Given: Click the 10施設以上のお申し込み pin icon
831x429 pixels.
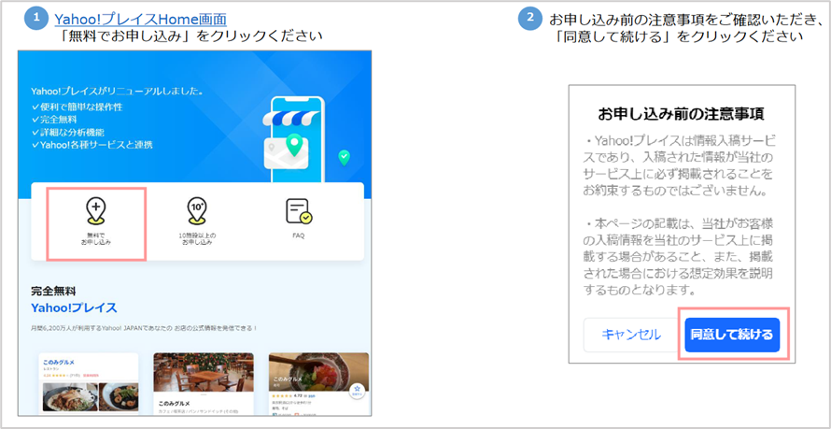Looking at the screenshot, I should point(197,212).
